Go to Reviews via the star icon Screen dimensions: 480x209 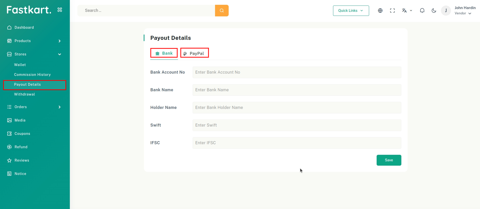click(x=9, y=160)
